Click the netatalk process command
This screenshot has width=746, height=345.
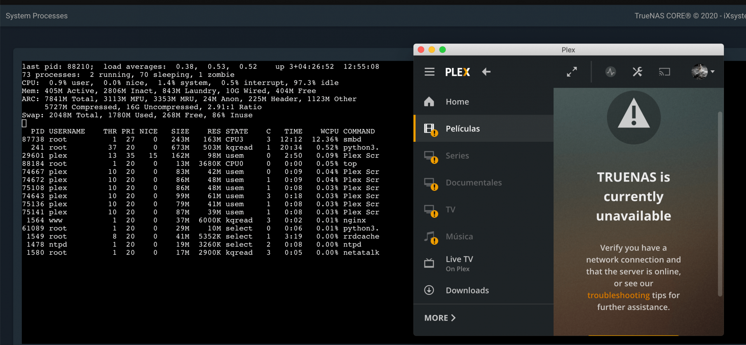click(x=361, y=253)
